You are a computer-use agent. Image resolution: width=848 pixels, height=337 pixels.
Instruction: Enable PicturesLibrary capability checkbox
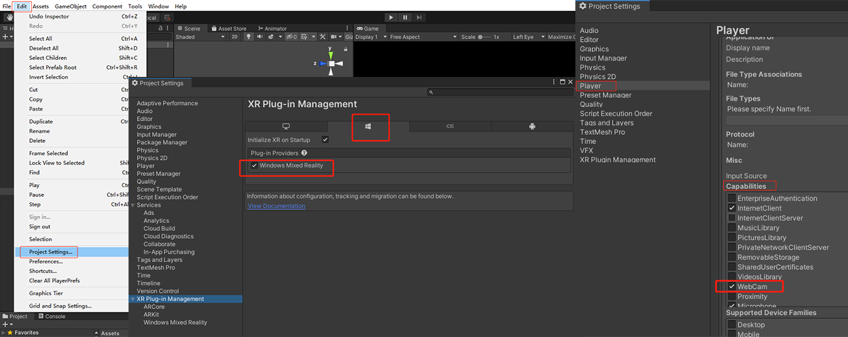[x=732, y=237]
